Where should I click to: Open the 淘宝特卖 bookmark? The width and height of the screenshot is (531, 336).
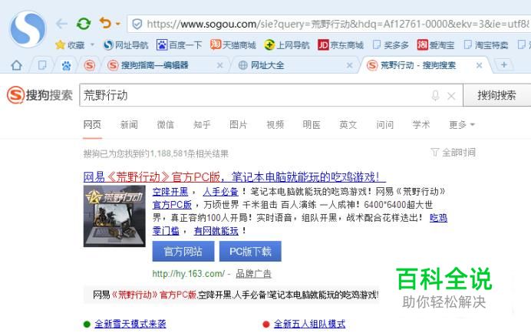click(x=486, y=44)
